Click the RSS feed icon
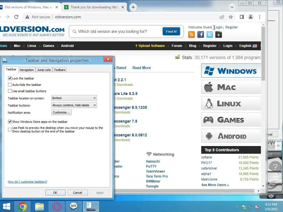Image resolution: width=283 pixels, height=212 pixels. coord(191,35)
